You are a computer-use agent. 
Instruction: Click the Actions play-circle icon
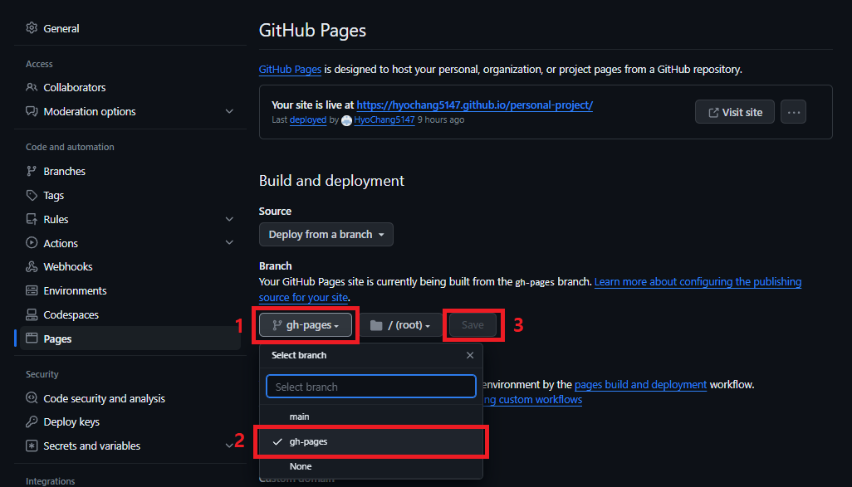click(x=32, y=243)
